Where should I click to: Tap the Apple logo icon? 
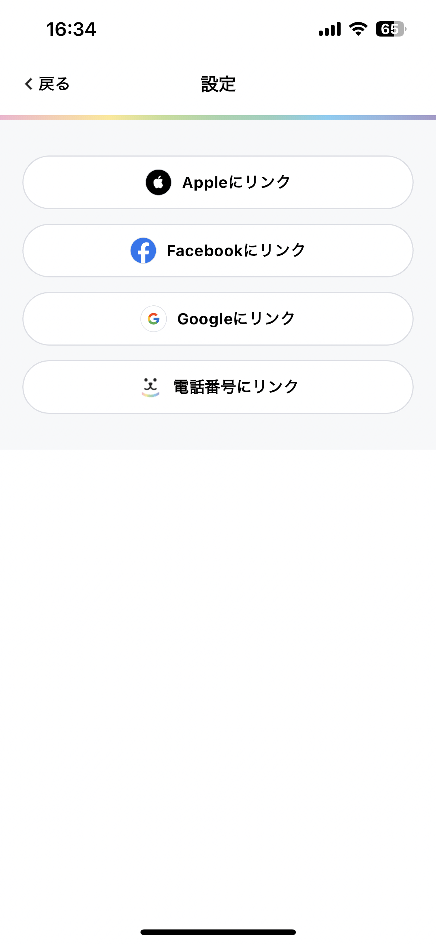(158, 182)
